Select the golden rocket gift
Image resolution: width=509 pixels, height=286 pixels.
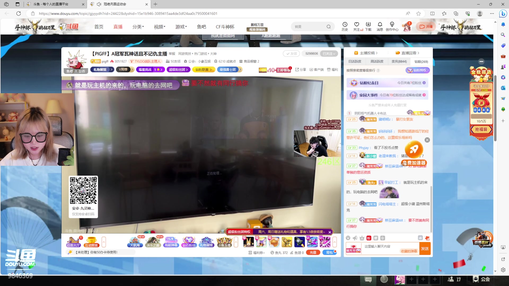coord(287,242)
